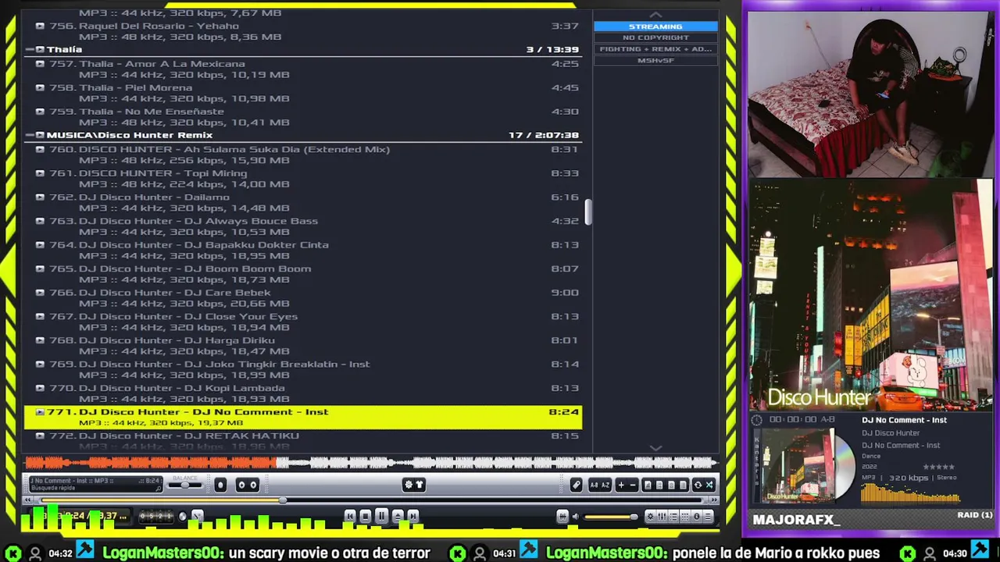Click the list view icon beside equalizer
The height and width of the screenshot is (562, 1000).
point(673,516)
